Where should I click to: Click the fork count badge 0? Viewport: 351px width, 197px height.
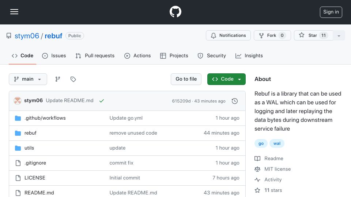click(x=282, y=35)
